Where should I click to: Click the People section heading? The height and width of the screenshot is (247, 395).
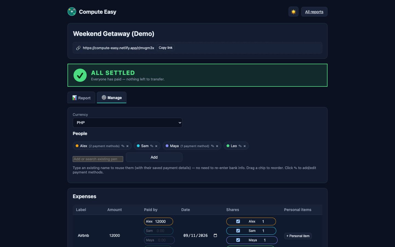click(80, 134)
